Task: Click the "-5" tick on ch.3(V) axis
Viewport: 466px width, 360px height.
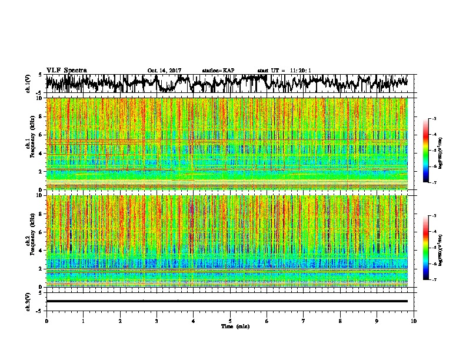Action: click(39, 311)
